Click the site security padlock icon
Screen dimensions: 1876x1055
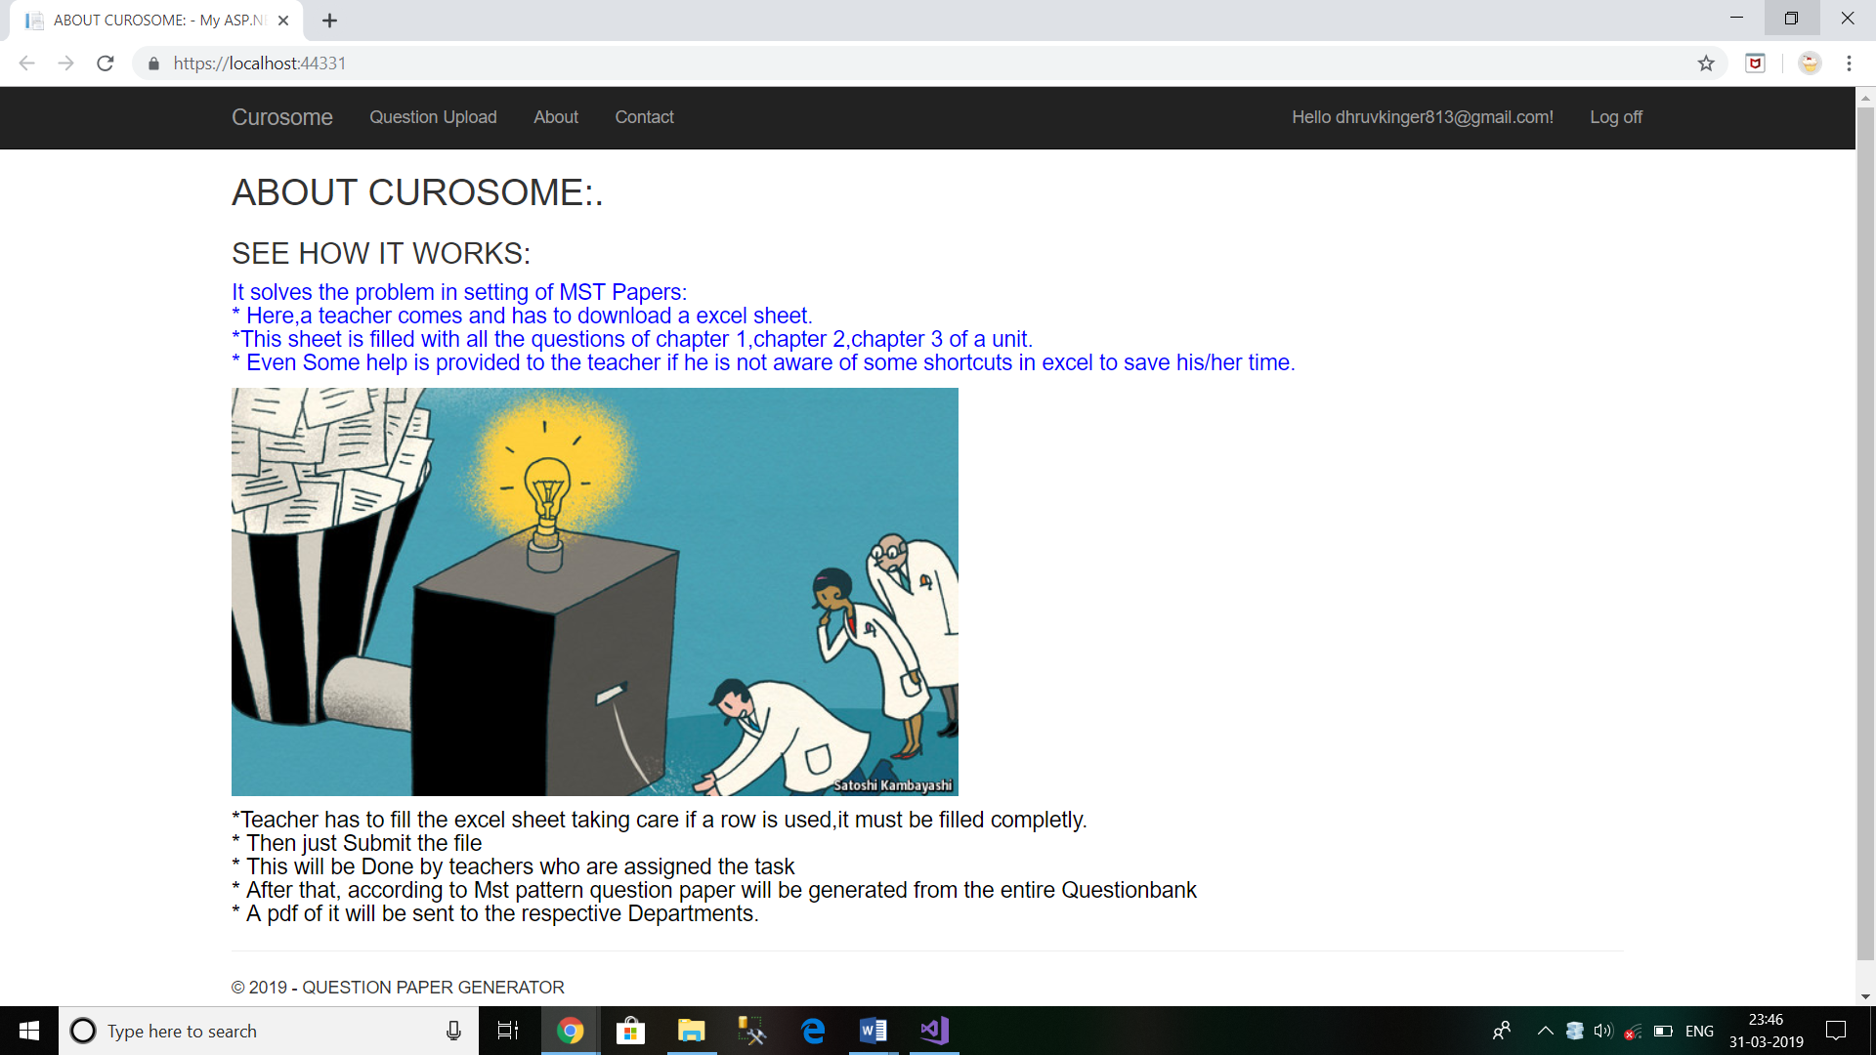(x=152, y=63)
